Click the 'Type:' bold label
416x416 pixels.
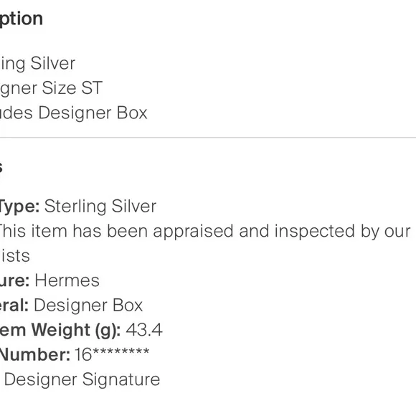pyautogui.click(x=19, y=207)
